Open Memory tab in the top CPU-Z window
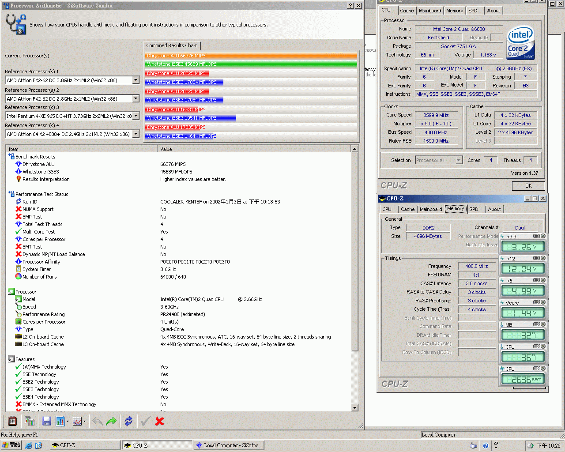 (x=455, y=11)
